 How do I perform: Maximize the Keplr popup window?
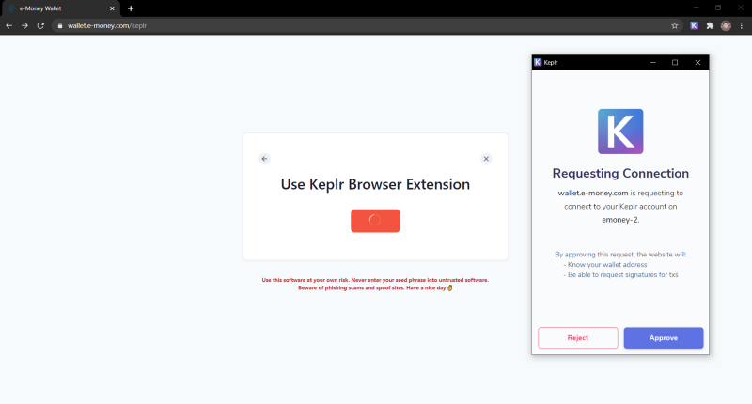tap(675, 62)
